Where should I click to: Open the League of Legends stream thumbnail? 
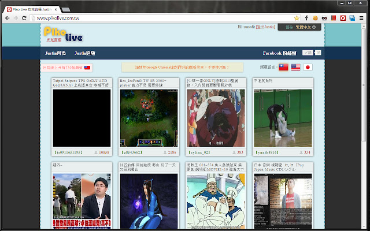(x=149, y=118)
